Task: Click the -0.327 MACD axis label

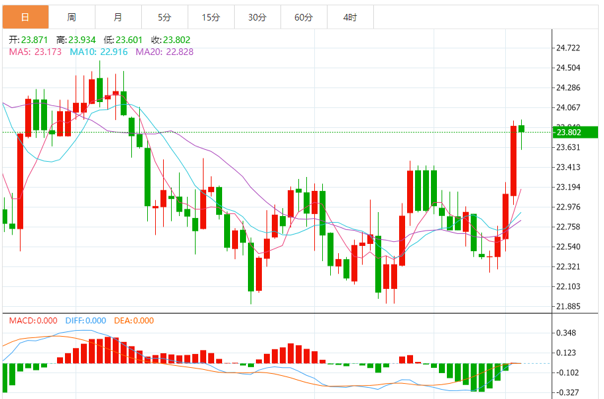Action: click(566, 393)
